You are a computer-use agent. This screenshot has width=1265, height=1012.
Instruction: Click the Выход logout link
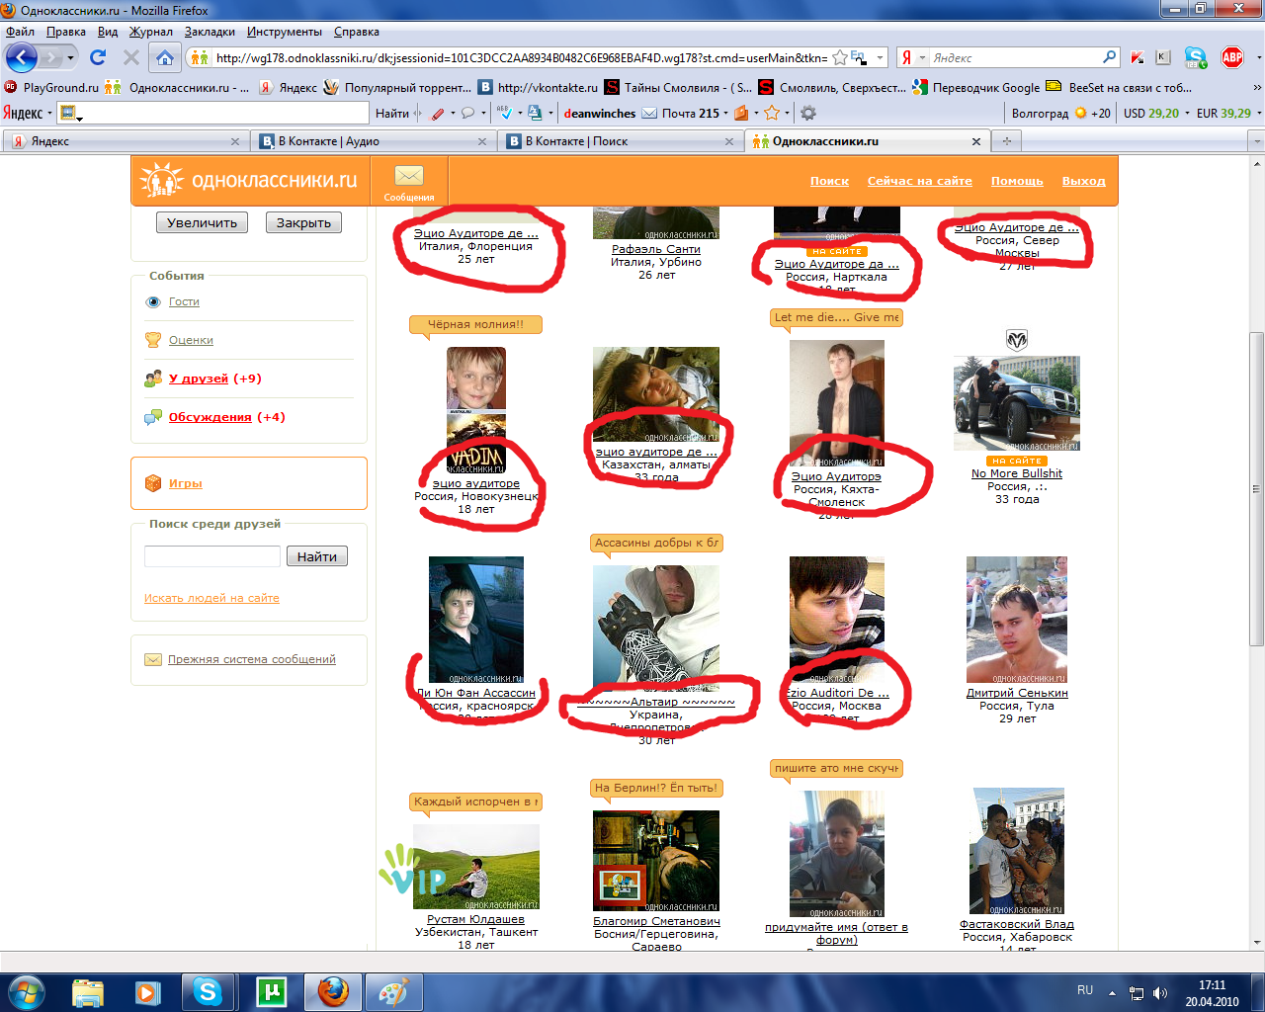point(1084,181)
